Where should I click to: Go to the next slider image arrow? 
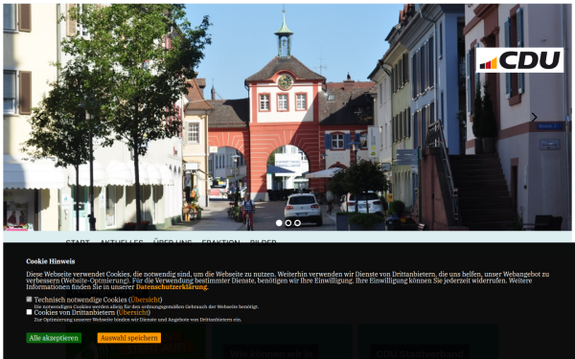[534, 117]
